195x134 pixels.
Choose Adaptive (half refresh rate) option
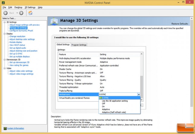pyautogui.click(x=119, y=112)
